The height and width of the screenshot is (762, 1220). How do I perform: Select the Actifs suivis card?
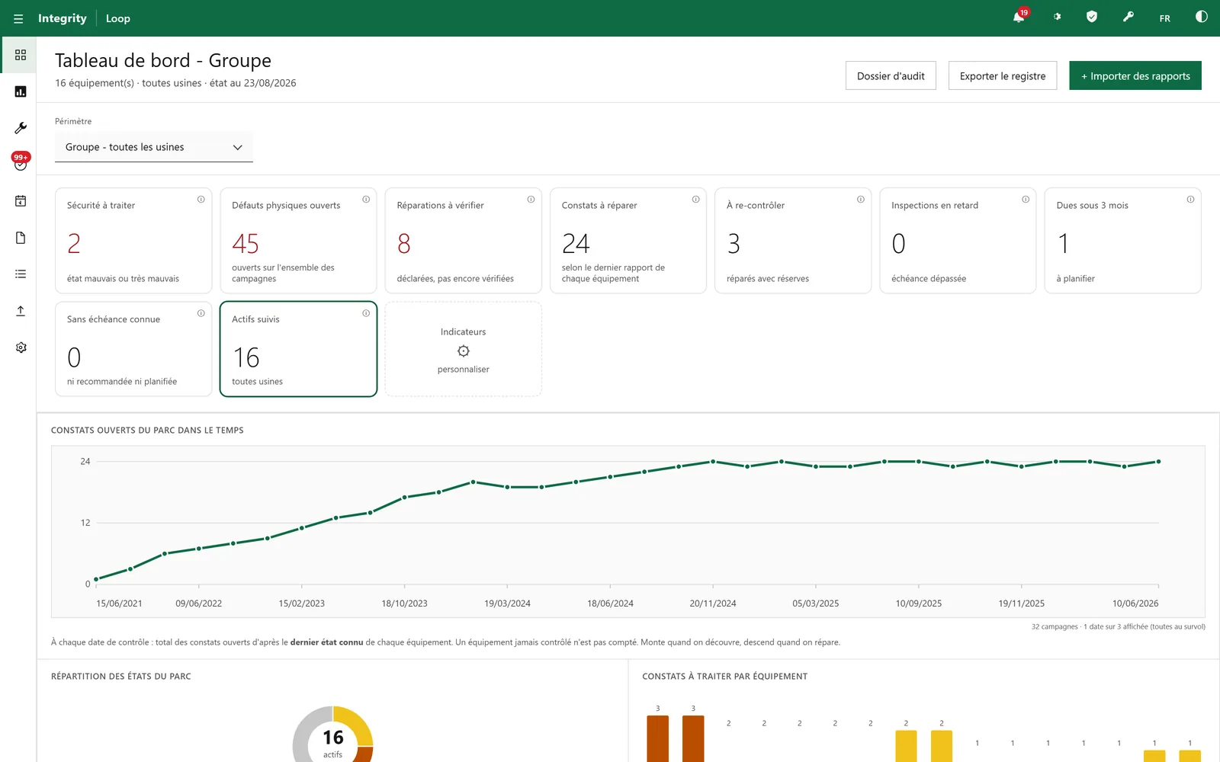[x=298, y=349]
